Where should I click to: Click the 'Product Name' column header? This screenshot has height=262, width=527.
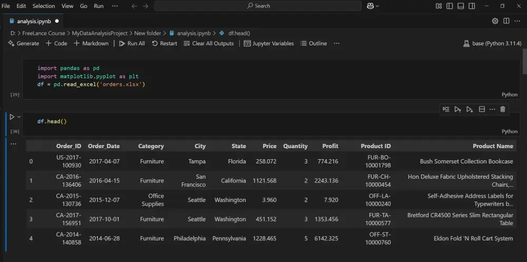point(493,146)
